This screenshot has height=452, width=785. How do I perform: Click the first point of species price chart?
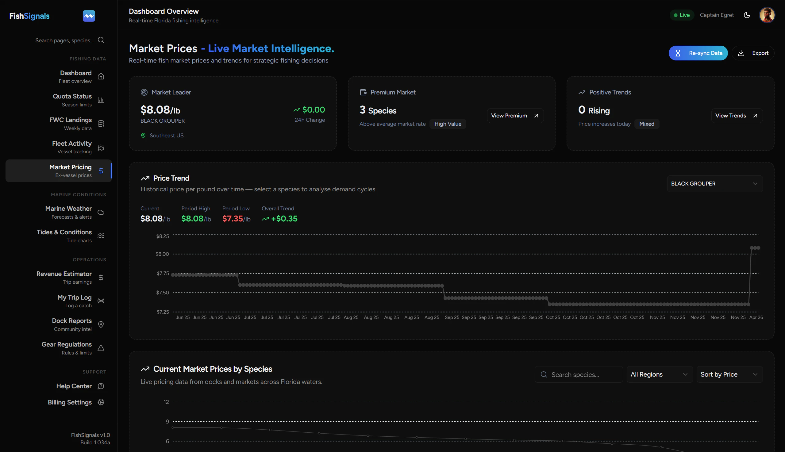[x=173, y=427]
